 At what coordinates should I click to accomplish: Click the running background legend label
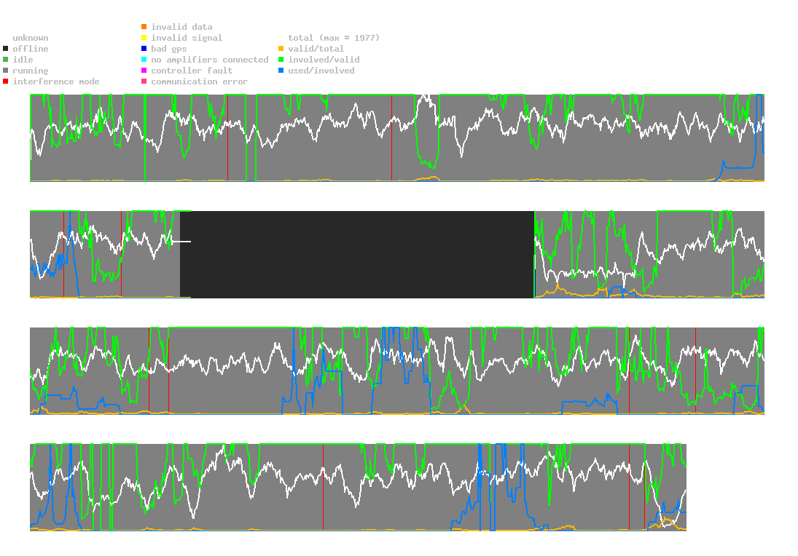click(30, 71)
